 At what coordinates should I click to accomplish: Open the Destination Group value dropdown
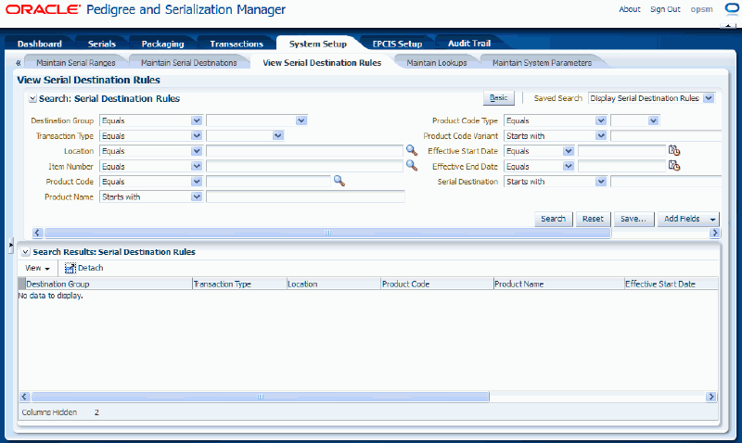pyautogui.click(x=301, y=120)
